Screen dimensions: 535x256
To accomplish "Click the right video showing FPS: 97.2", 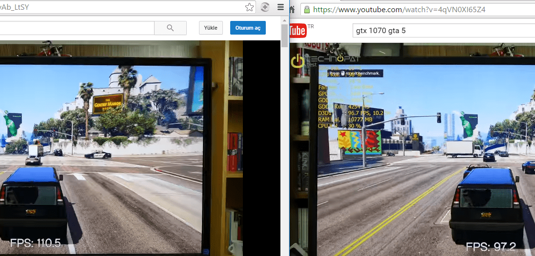I will [412, 149].
